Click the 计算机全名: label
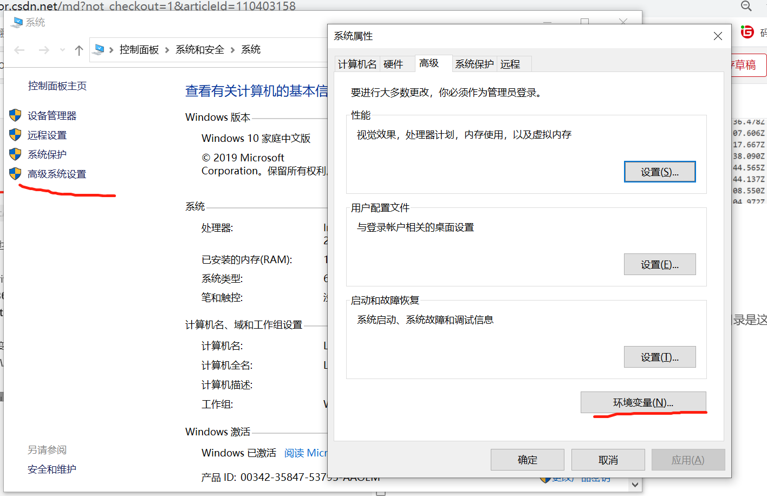Viewport: 767px width, 496px height. pos(227,366)
